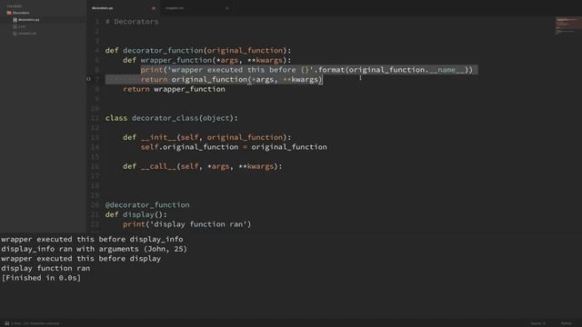582x327 pixels.
Task: Click '__call__' method name on line 16
Action: (x=158, y=166)
